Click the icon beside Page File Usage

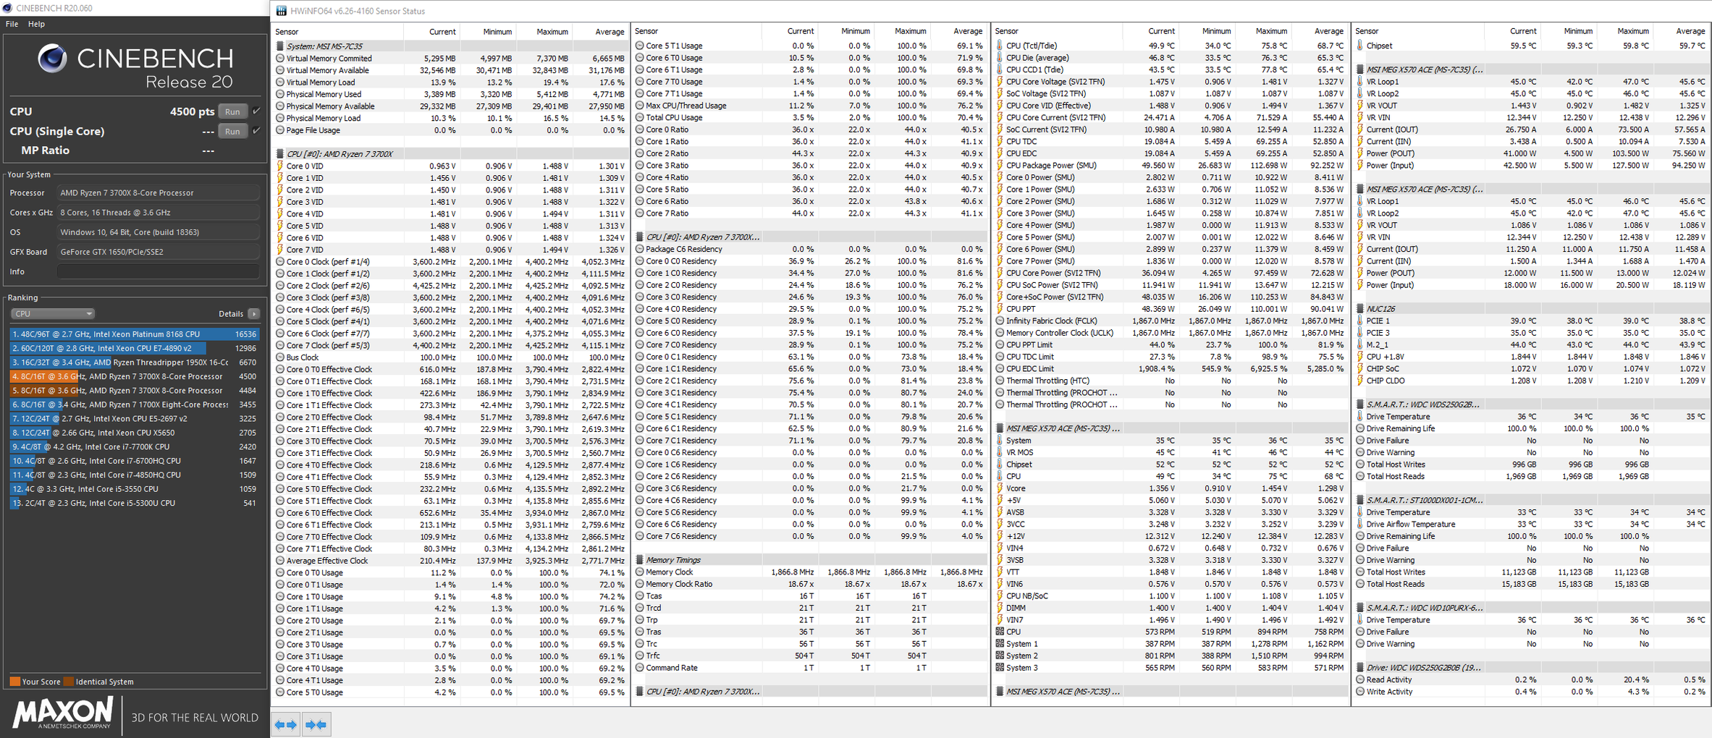click(280, 130)
